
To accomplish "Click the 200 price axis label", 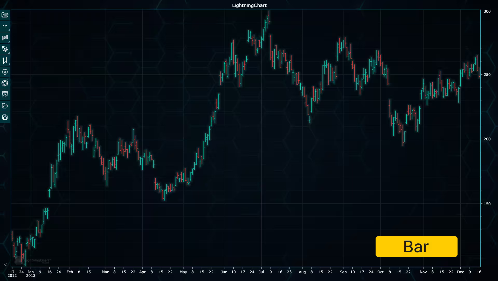I will (487, 139).
